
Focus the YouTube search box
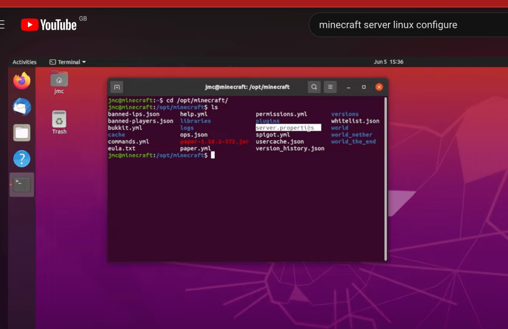click(x=408, y=25)
